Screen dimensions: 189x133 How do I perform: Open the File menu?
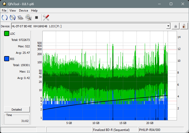point(4,11)
